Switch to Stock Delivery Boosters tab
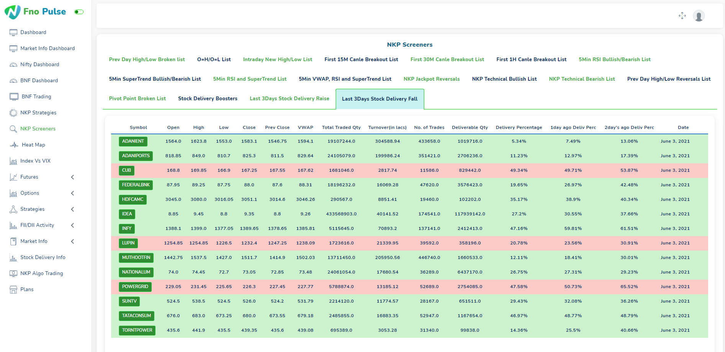This screenshot has width=725, height=352. pos(208,99)
